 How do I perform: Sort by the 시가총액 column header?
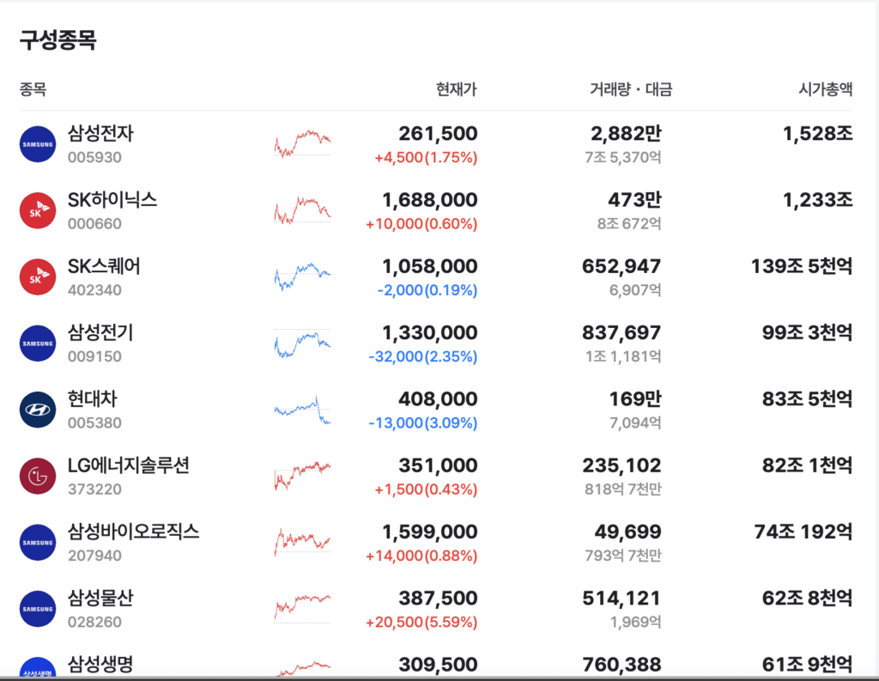[x=825, y=89]
